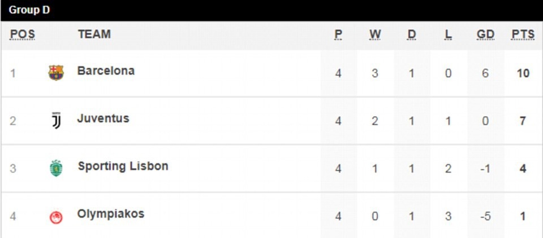The image size is (543, 238).
Task: Sort by the W (wins) column header
Action: click(x=375, y=34)
